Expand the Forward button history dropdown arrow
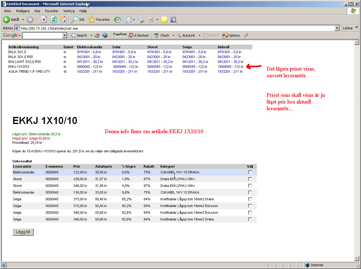 pos(37,20)
